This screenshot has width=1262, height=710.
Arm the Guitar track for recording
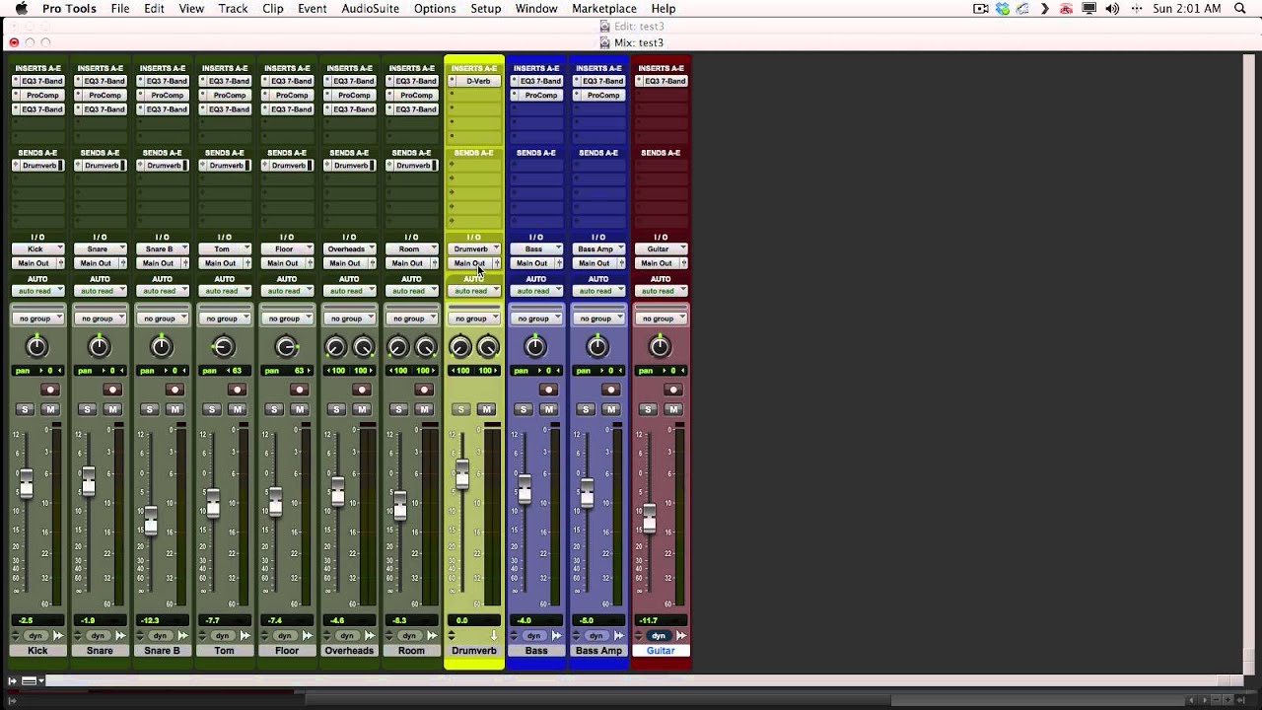pos(672,390)
